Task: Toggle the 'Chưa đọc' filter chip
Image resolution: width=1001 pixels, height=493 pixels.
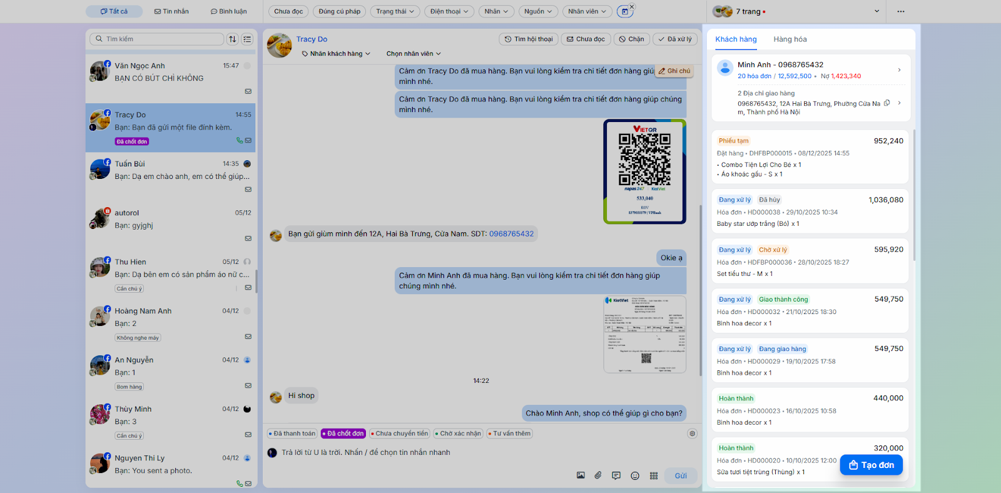Action: point(288,11)
